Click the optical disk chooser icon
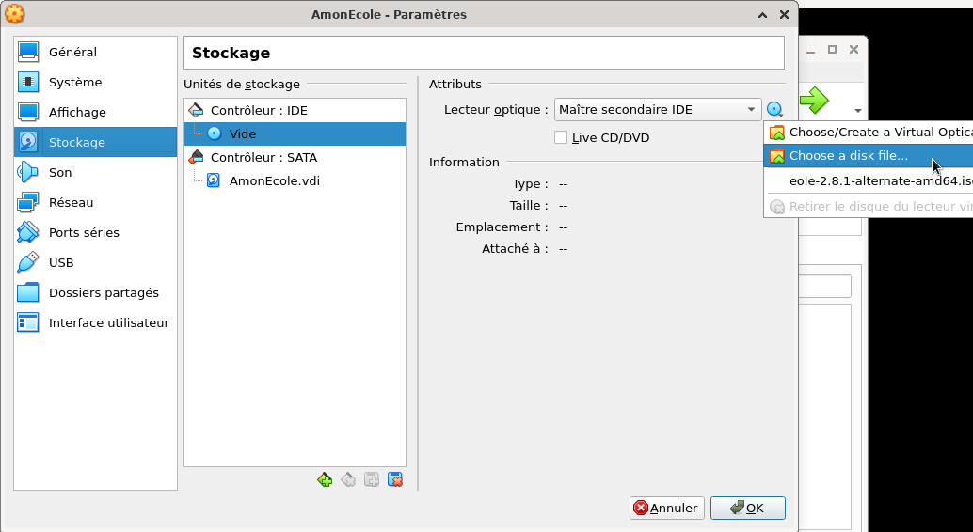The height and width of the screenshot is (532, 973). 775,110
